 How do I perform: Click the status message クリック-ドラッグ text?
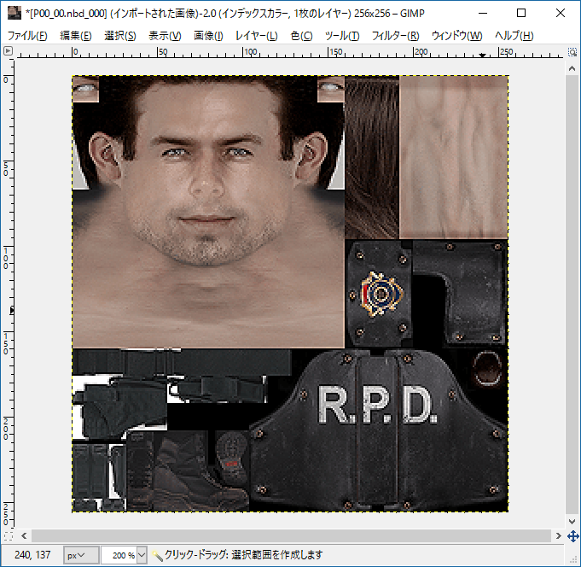coord(243,555)
